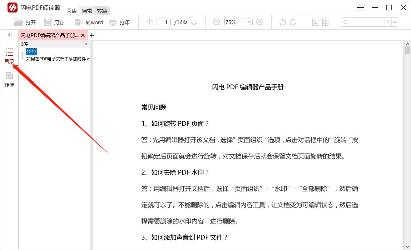The width and height of the screenshot is (411, 250).
Task: Switch to single page view
Action: coord(315,22)
